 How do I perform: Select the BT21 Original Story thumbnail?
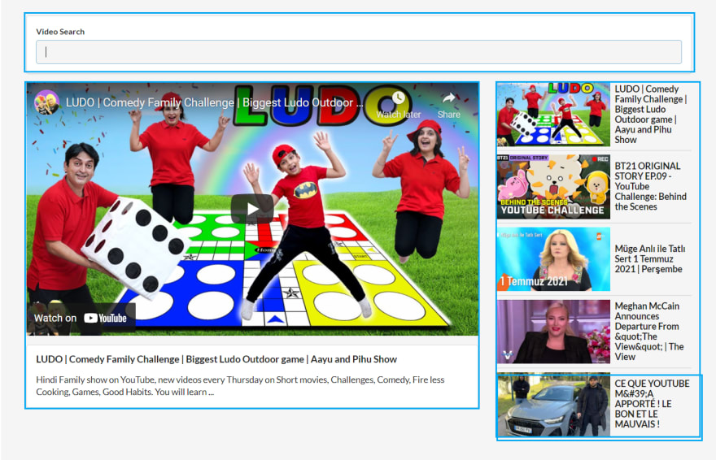(553, 186)
